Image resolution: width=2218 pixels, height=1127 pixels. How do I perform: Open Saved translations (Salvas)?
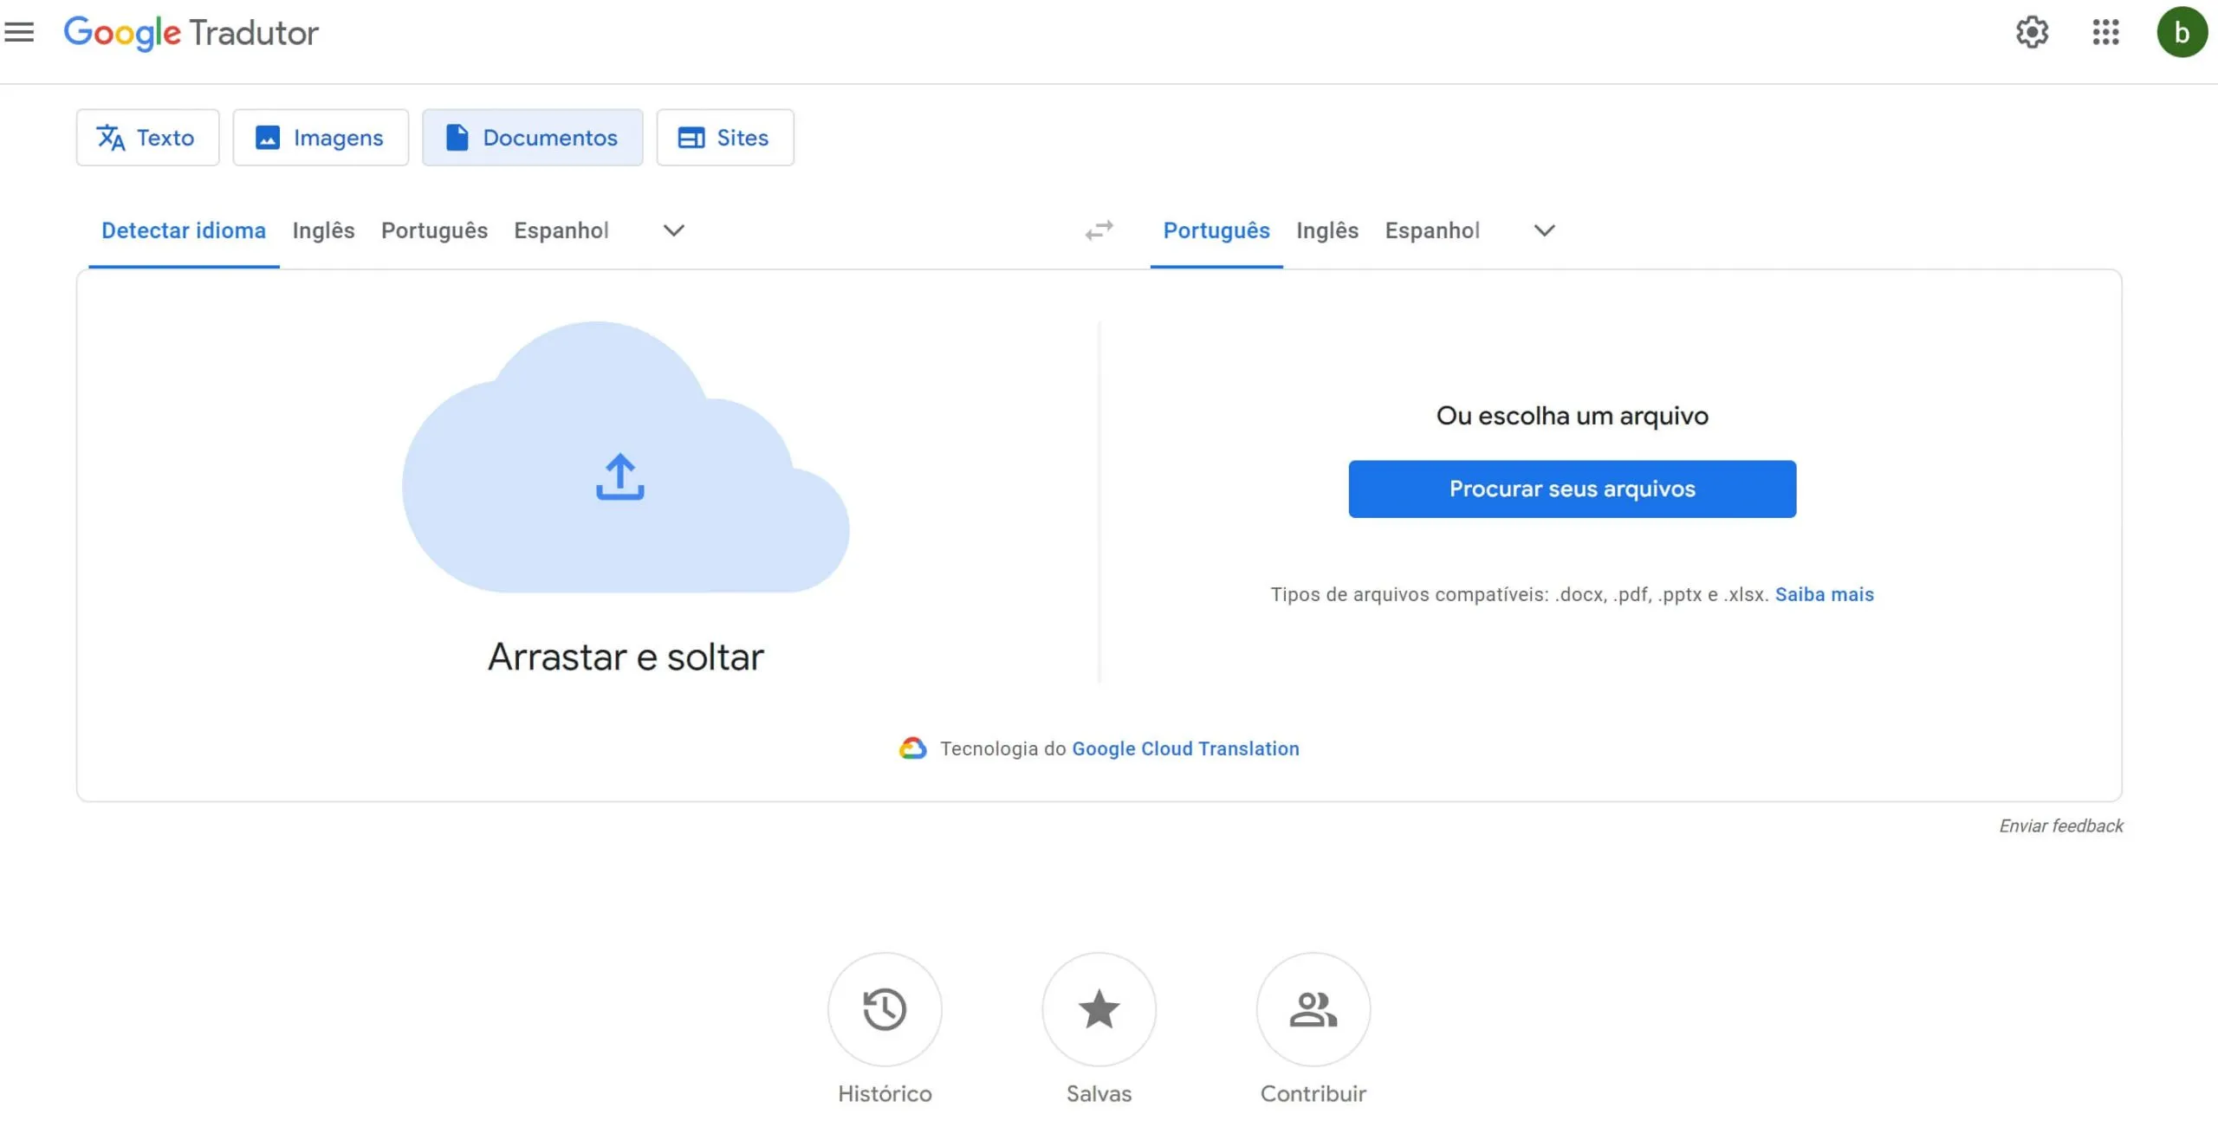pos(1098,1009)
